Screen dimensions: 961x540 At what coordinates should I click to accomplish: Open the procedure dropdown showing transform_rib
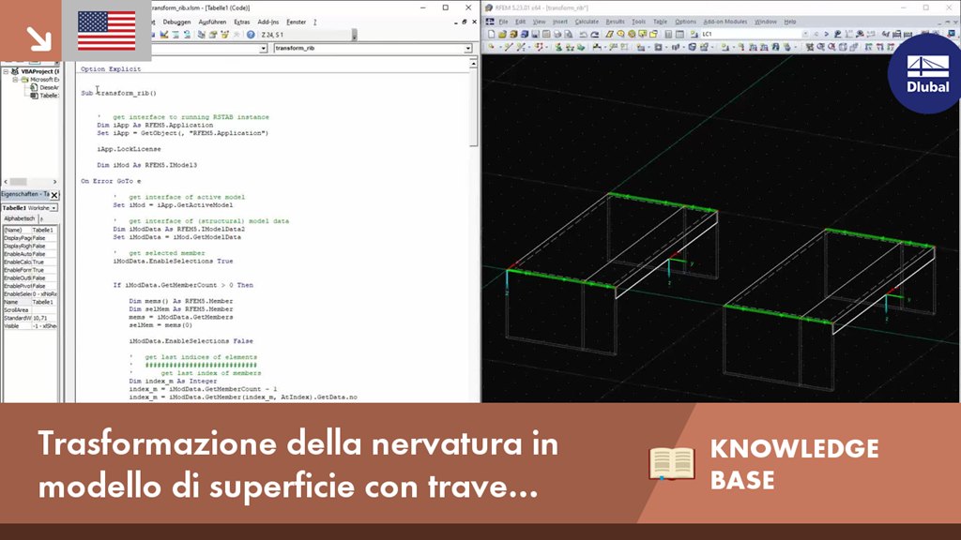[x=467, y=48]
